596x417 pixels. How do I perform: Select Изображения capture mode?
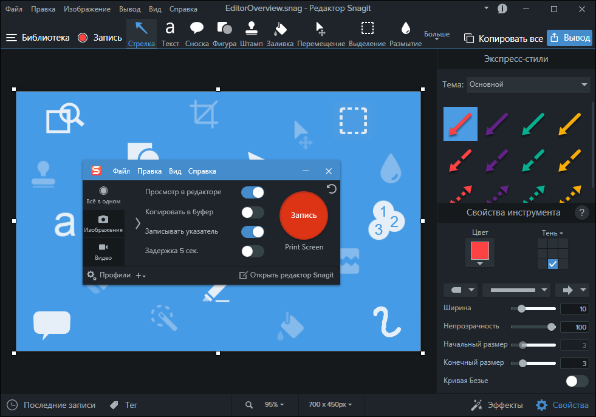pos(103,224)
